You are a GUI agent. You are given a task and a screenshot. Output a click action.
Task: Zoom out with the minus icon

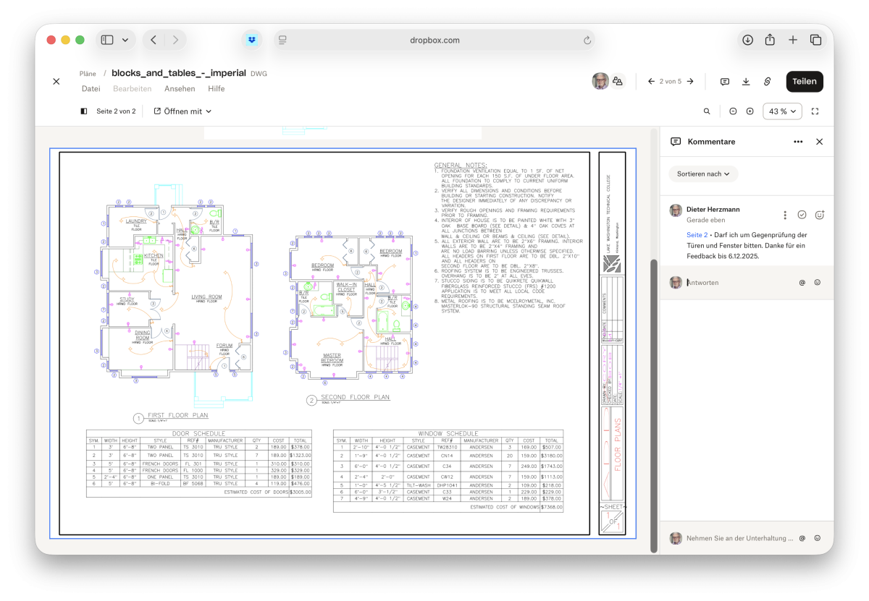click(733, 111)
